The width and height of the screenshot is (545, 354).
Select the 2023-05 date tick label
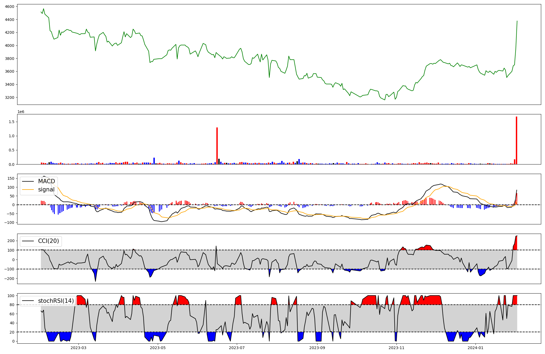(x=158, y=348)
